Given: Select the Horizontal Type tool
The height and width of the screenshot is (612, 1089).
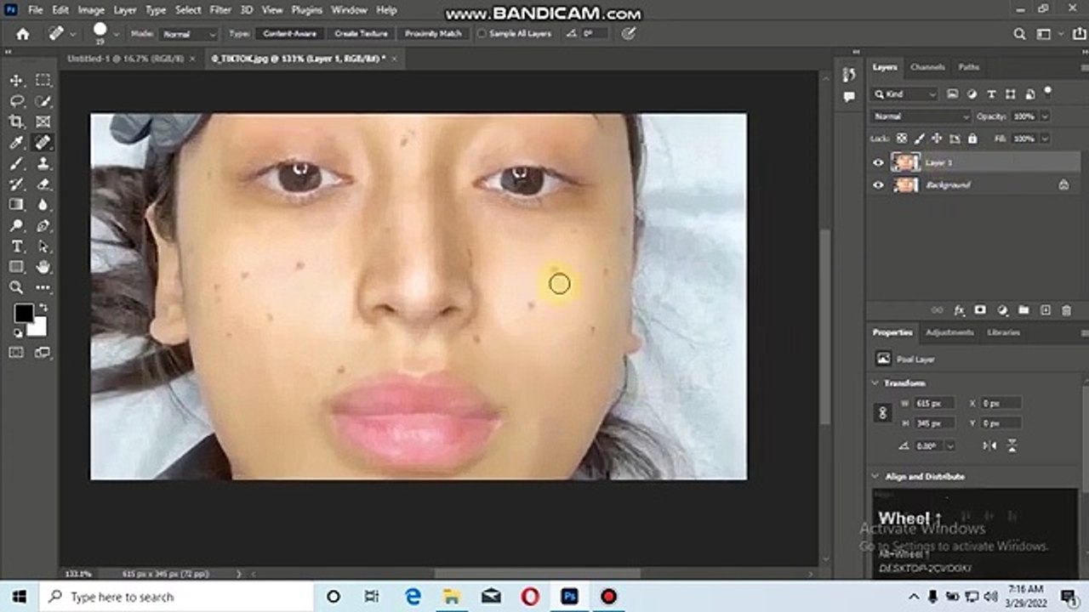Looking at the screenshot, I should click(x=16, y=246).
